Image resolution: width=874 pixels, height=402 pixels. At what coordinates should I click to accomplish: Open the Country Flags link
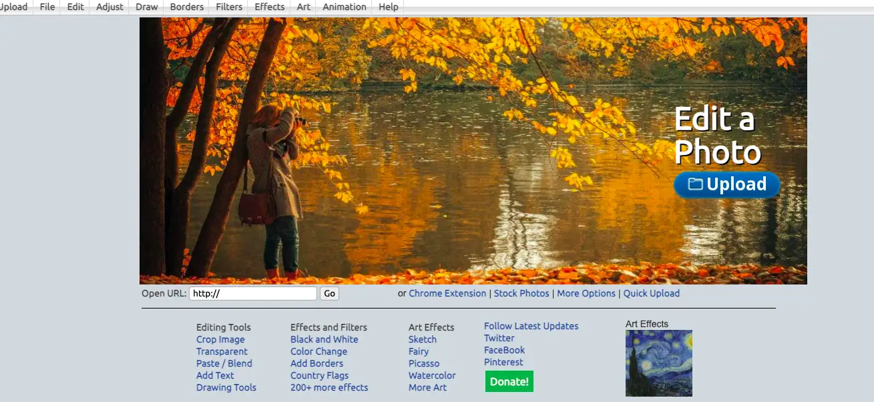click(x=319, y=375)
